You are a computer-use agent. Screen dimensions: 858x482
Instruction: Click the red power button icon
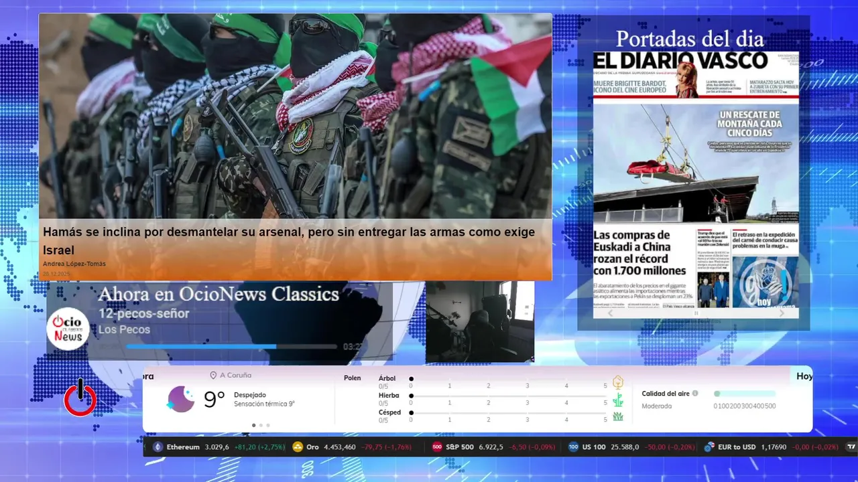click(x=80, y=399)
